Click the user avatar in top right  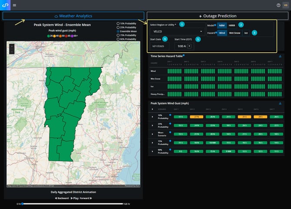(x=285, y=5)
